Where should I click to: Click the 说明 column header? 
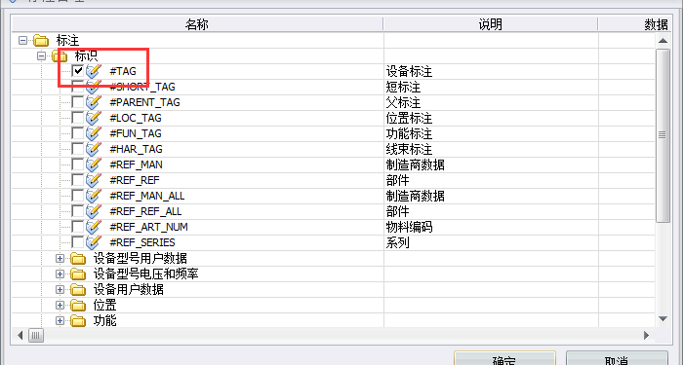491,24
